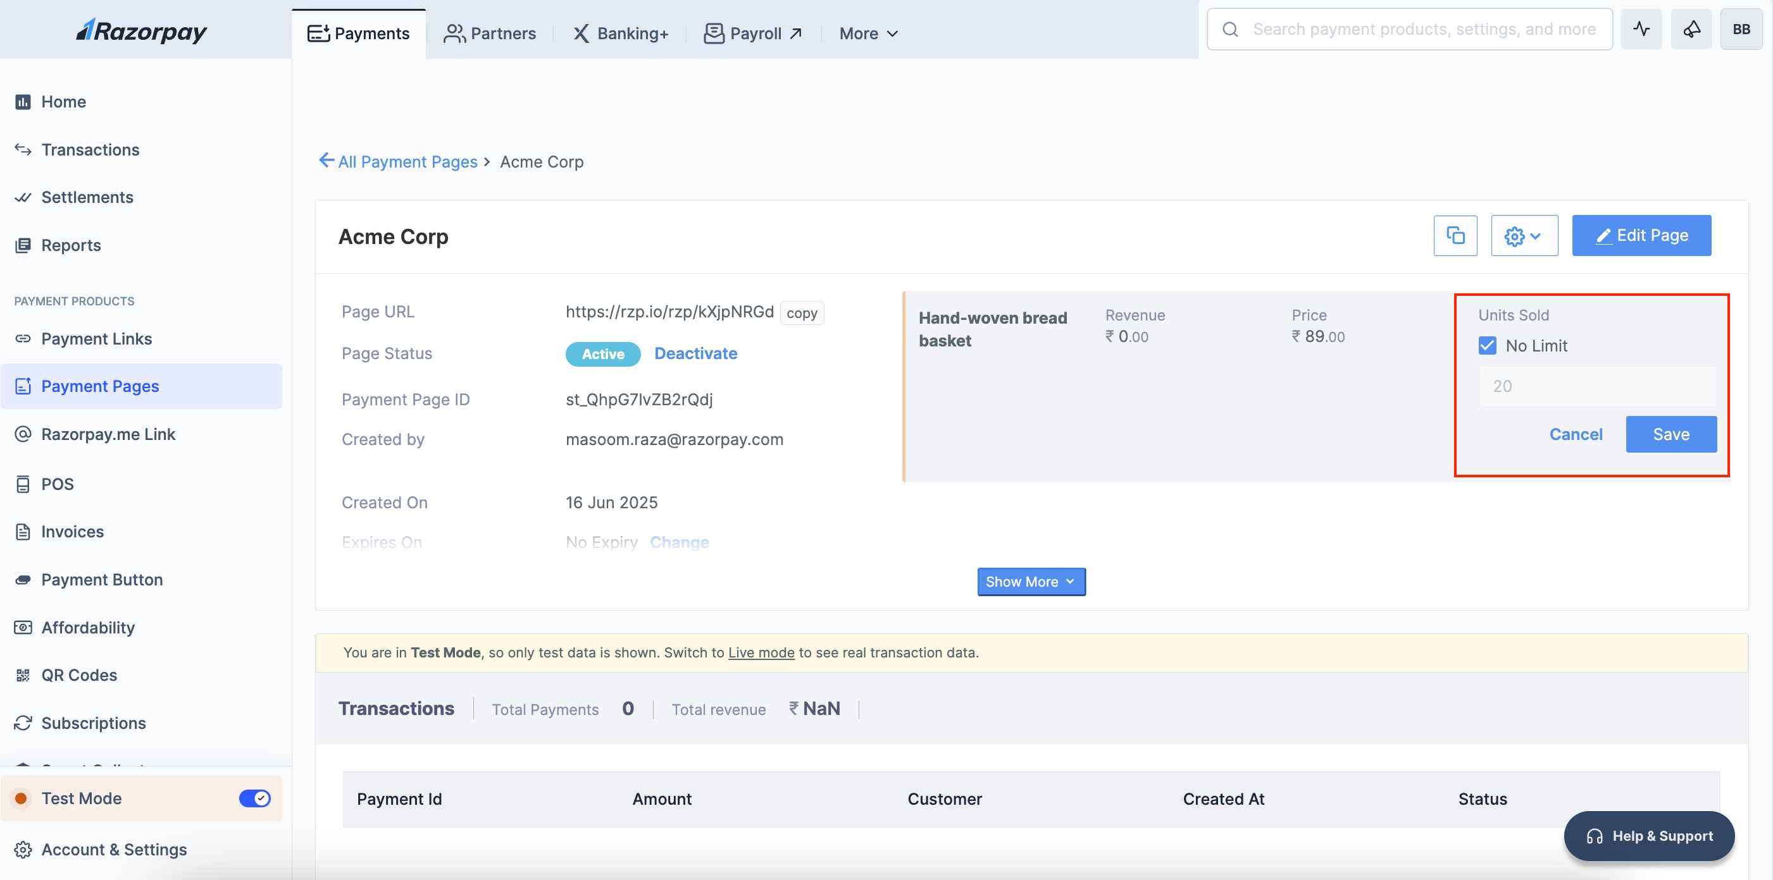The image size is (1773, 880).
Task: Click the Edit Page button
Action: tap(1641, 236)
